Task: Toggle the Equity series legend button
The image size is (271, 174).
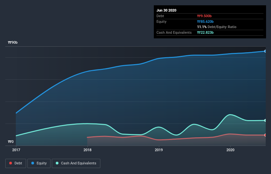Action: 39,163
